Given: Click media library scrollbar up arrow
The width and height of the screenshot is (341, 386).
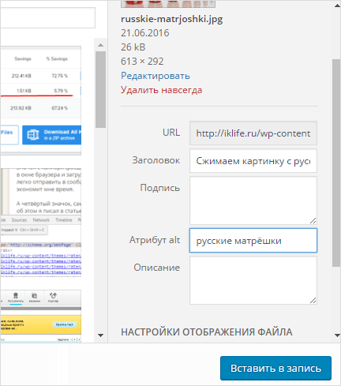Looking at the screenshot, I should coord(100,45).
